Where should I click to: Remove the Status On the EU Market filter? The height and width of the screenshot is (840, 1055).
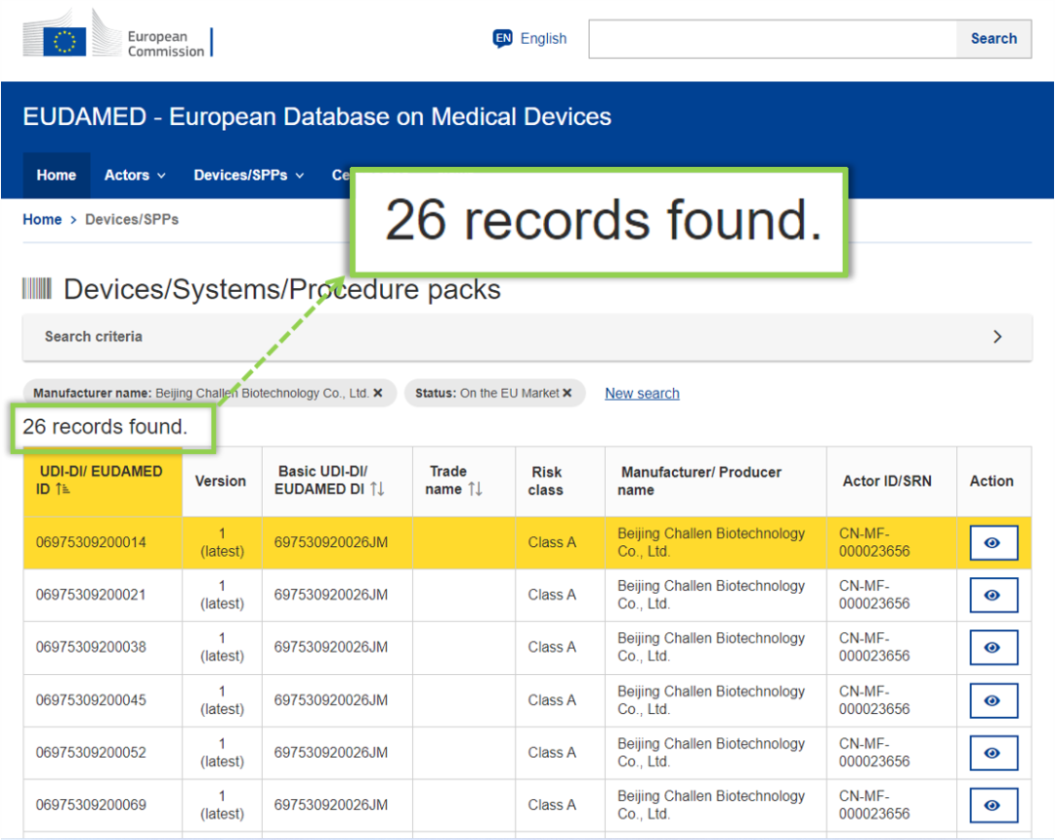(x=568, y=393)
